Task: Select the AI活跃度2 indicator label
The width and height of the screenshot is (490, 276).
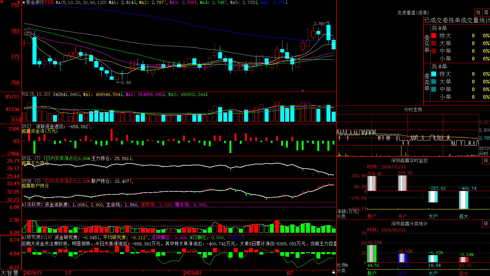Action: 32,205
